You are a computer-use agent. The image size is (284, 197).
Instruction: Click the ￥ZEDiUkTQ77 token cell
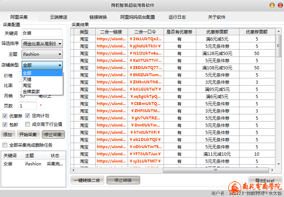pyautogui.click(x=146, y=68)
